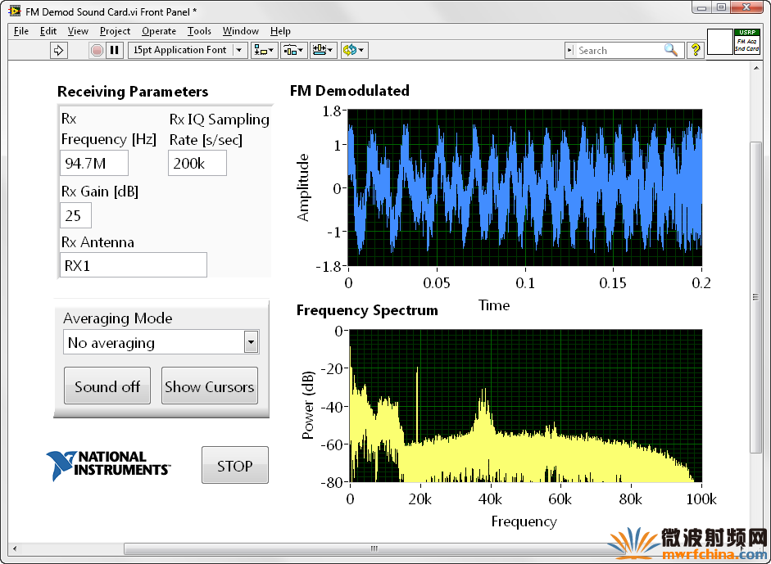Click the Rx Antenna field showing RX1

tap(134, 265)
